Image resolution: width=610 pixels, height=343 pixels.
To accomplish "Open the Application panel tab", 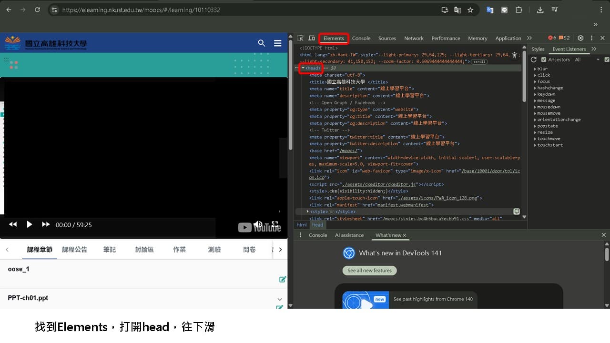I will pyautogui.click(x=508, y=38).
